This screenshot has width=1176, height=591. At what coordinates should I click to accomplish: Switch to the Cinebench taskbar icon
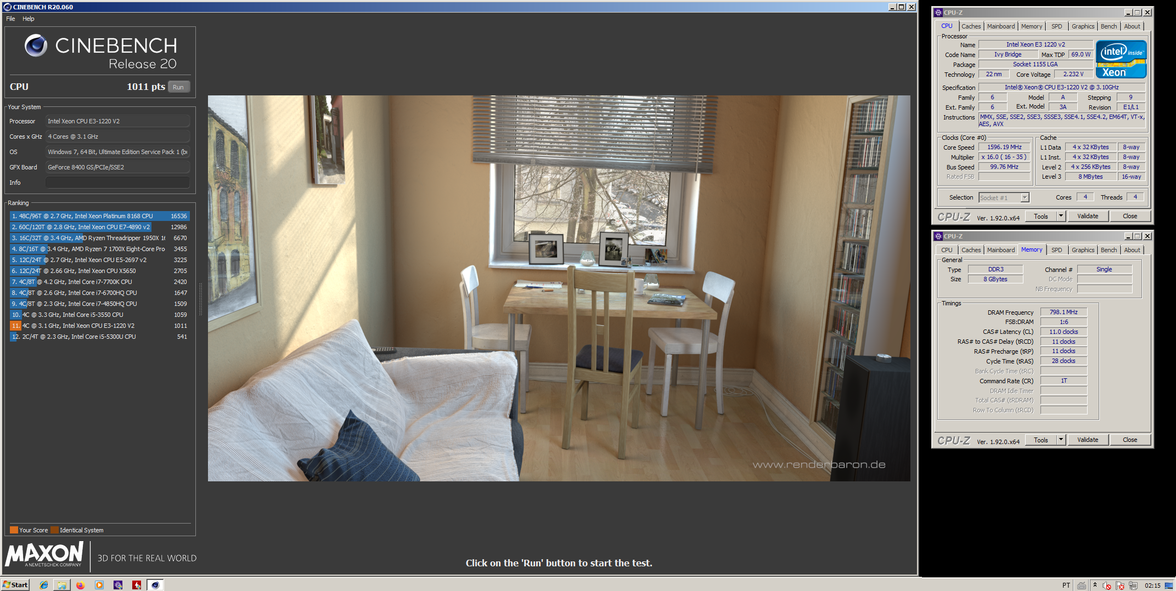tap(155, 585)
